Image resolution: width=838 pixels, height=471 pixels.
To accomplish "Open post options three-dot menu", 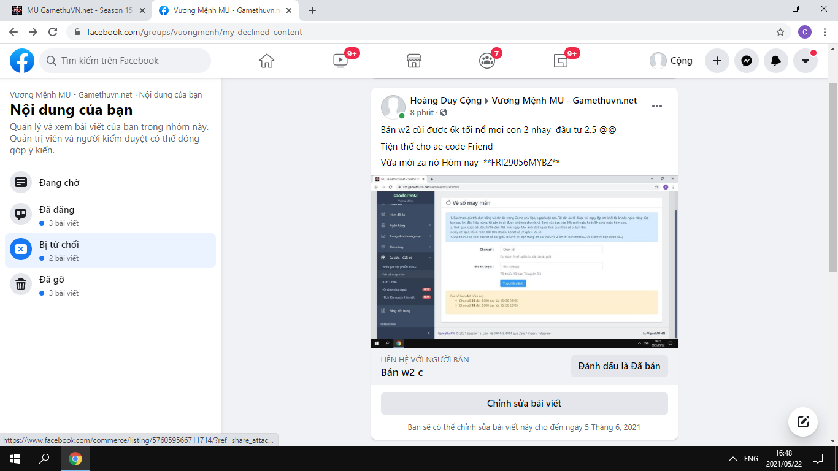I will [x=656, y=106].
